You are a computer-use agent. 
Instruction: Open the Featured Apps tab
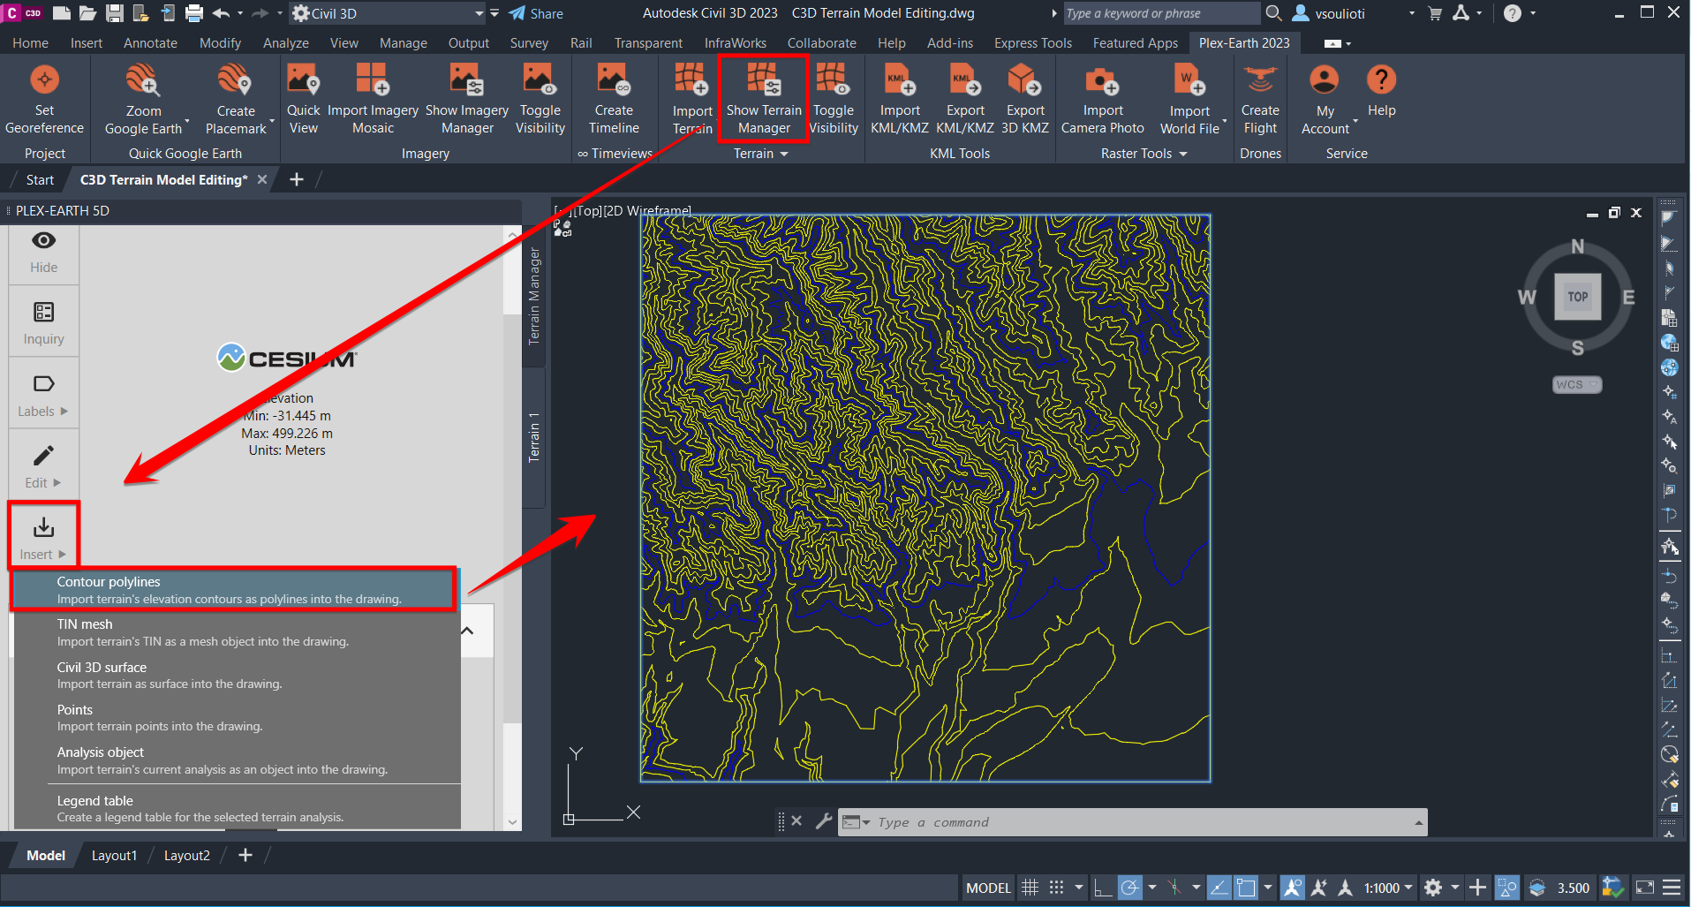click(x=1135, y=42)
